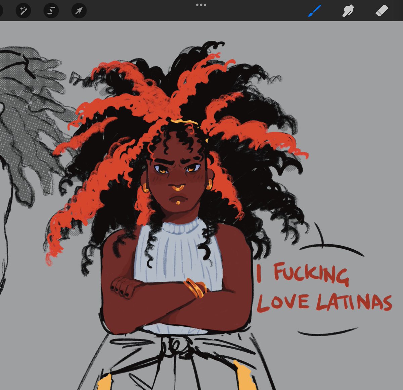The height and width of the screenshot is (390, 403).
Task: Tap the three-dot multitasking control
Action: [x=201, y=5]
